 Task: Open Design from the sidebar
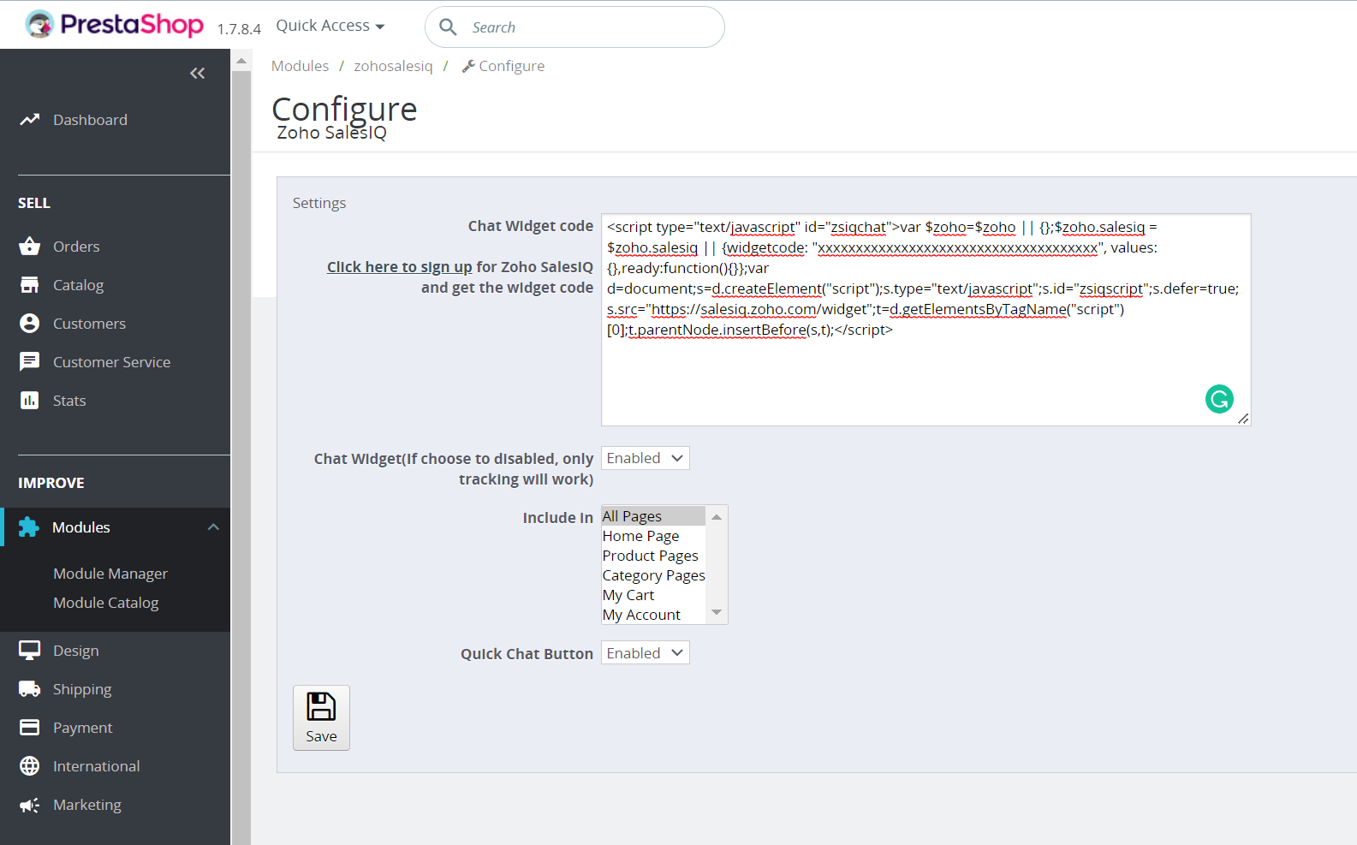tap(76, 651)
